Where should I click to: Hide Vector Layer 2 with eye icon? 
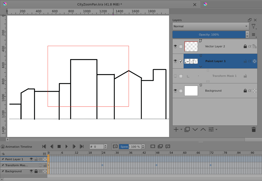(x=175, y=46)
